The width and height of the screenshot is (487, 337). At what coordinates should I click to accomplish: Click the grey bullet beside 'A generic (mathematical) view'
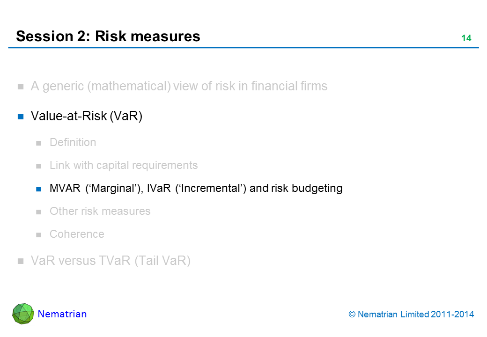[x=21, y=87]
